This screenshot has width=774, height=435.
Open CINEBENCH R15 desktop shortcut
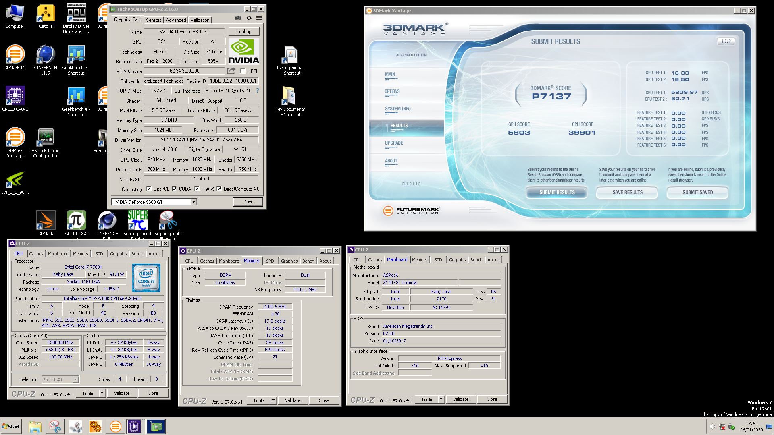(107, 224)
